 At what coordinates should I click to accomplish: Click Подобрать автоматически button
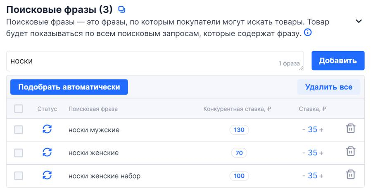[69, 87]
